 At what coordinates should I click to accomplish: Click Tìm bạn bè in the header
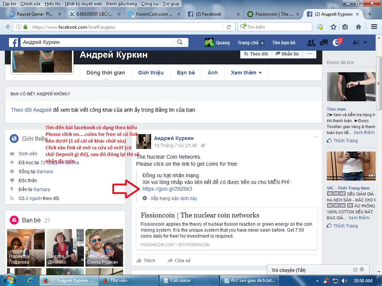click(284, 42)
